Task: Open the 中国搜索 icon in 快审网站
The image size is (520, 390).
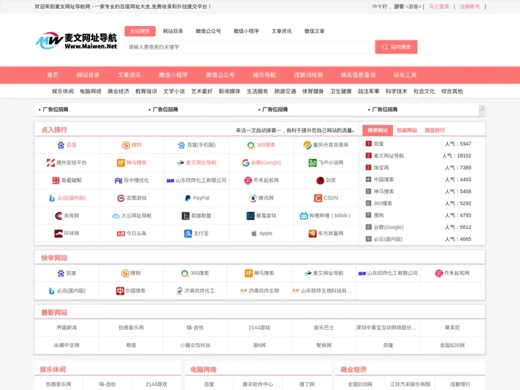Action: coord(120,291)
